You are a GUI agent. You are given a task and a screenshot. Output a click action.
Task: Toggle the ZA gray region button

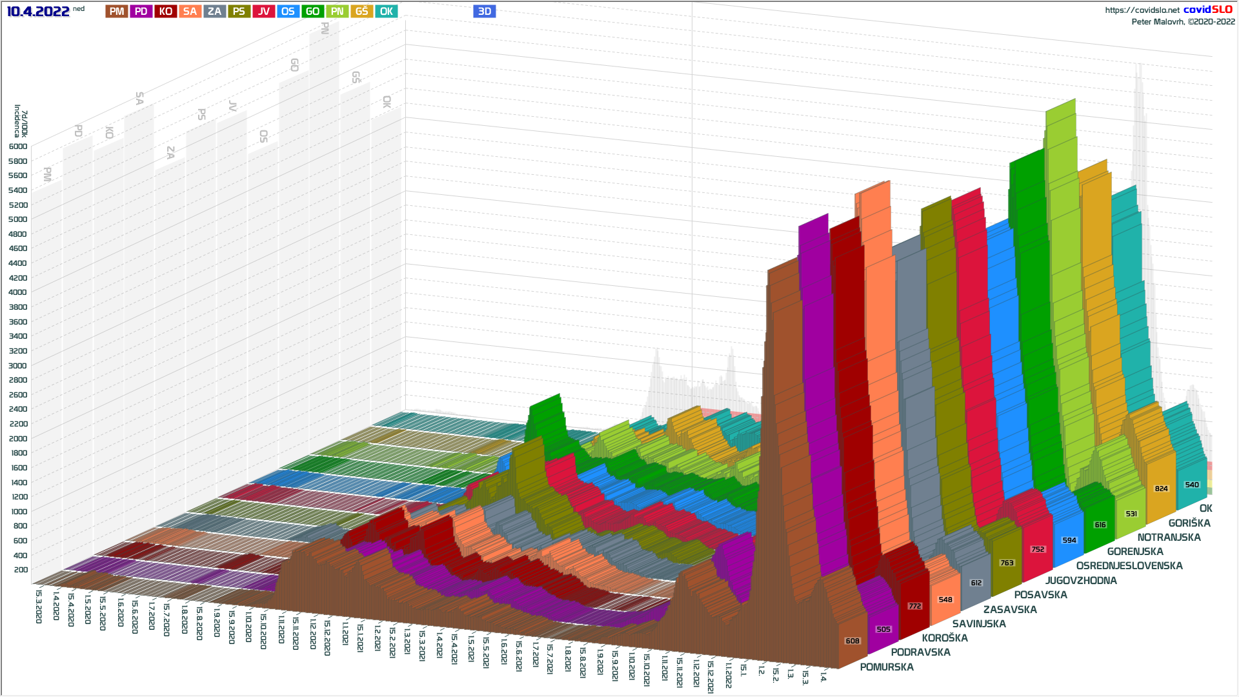(x=214, y=12)
